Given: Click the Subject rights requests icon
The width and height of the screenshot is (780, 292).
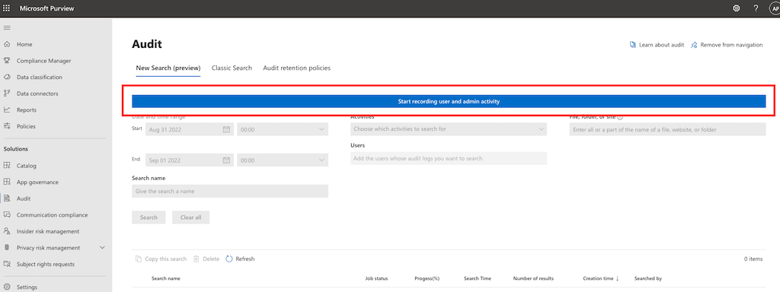Looking at the screenshot, I should coord(7,264).
